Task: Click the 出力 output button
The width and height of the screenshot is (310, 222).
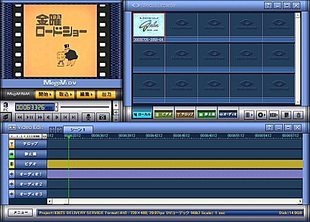Action: (x=107, y=94)
